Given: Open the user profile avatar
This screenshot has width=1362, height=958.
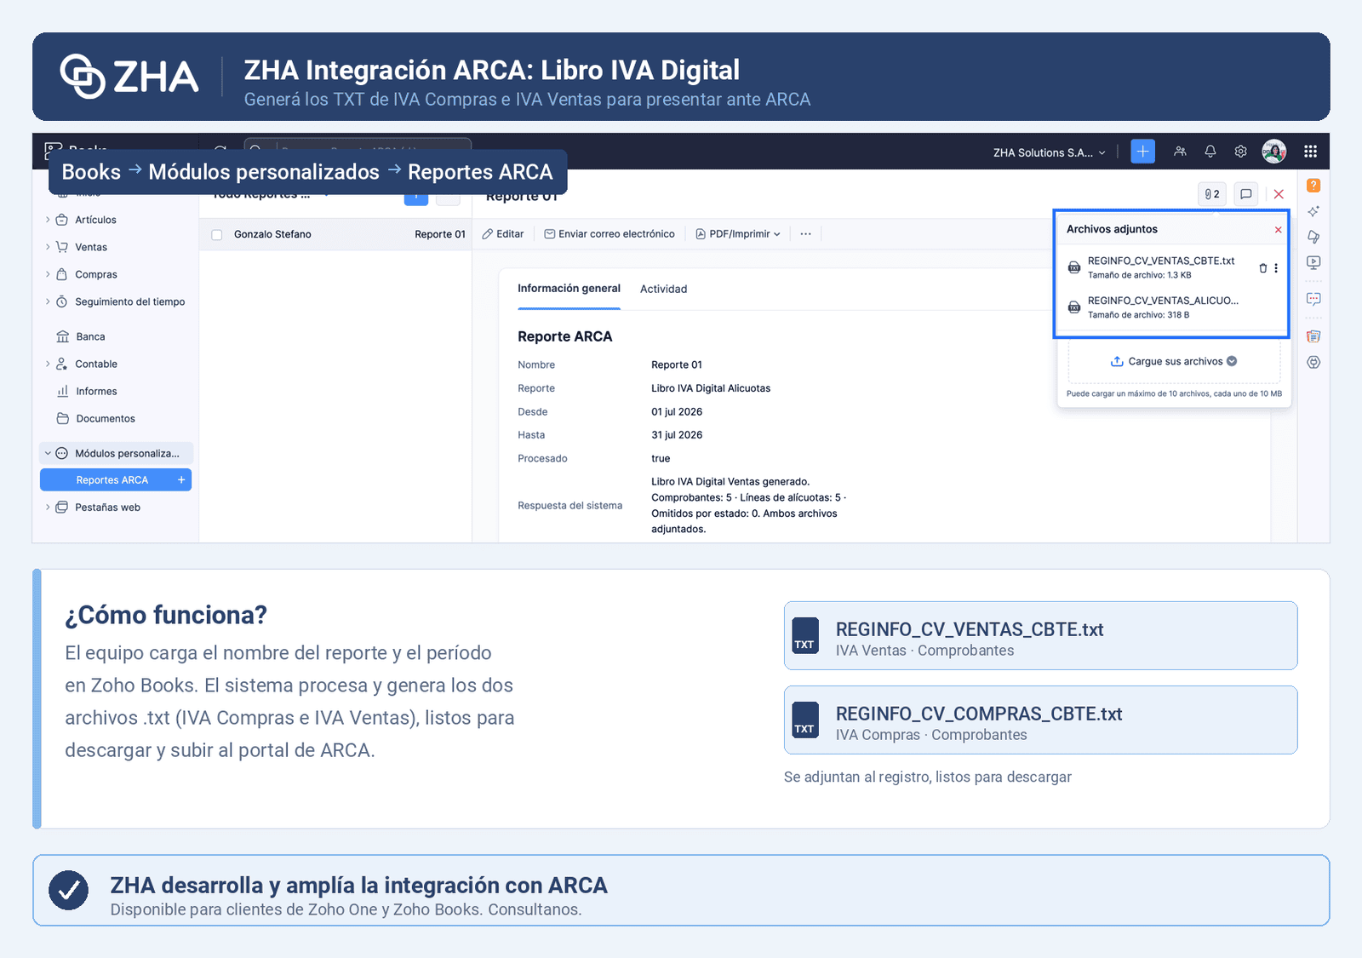Looking at the screenshot, I should pyautogui.click(x=1274, y=152).
